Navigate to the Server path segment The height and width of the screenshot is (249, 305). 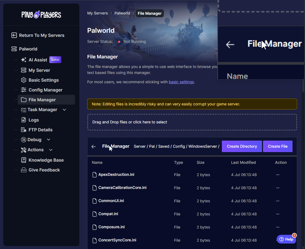tap(140, 146)
